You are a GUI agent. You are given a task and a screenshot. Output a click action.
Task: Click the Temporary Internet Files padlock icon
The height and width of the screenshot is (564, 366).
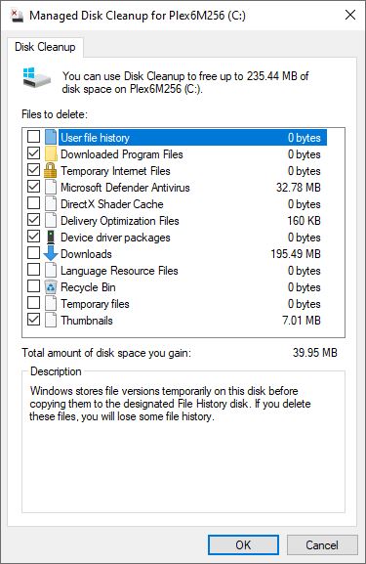[51, 170]
